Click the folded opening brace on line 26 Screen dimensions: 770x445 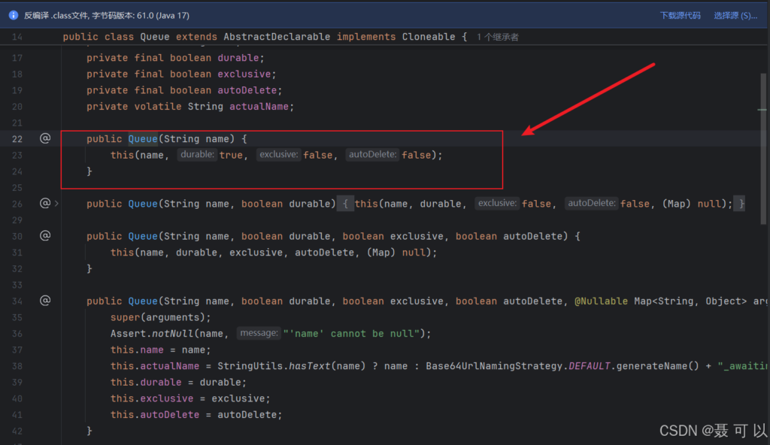coord(345,204)
